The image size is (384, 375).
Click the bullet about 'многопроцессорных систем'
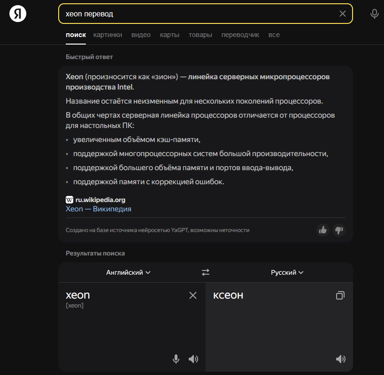(x=200, y=154)
